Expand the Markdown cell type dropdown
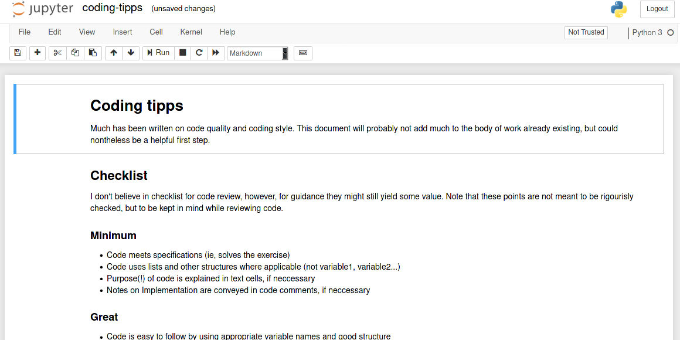The image size is (680, 340). [257, 53]
